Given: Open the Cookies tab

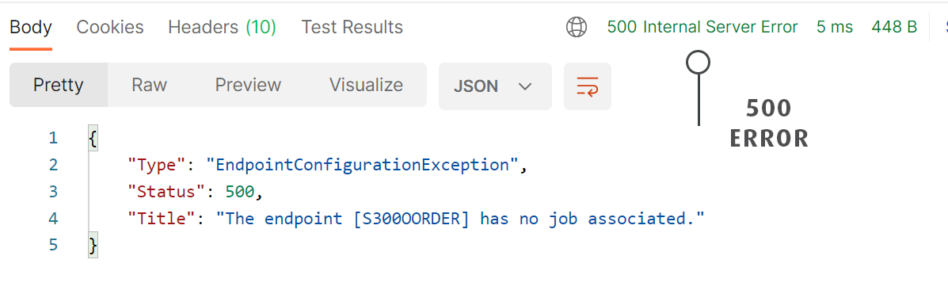Looking at the screenshot, I should click(110, 27).
